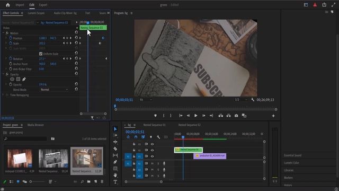Select the Selection tool arrow
Screen dimensions: 339x191
pyautogui.click(x=115, y=129)
